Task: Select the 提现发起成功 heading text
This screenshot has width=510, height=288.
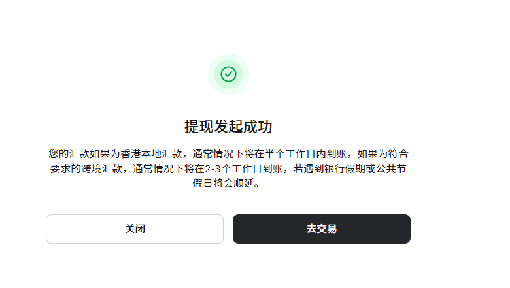Action: [x=228, y=127]
